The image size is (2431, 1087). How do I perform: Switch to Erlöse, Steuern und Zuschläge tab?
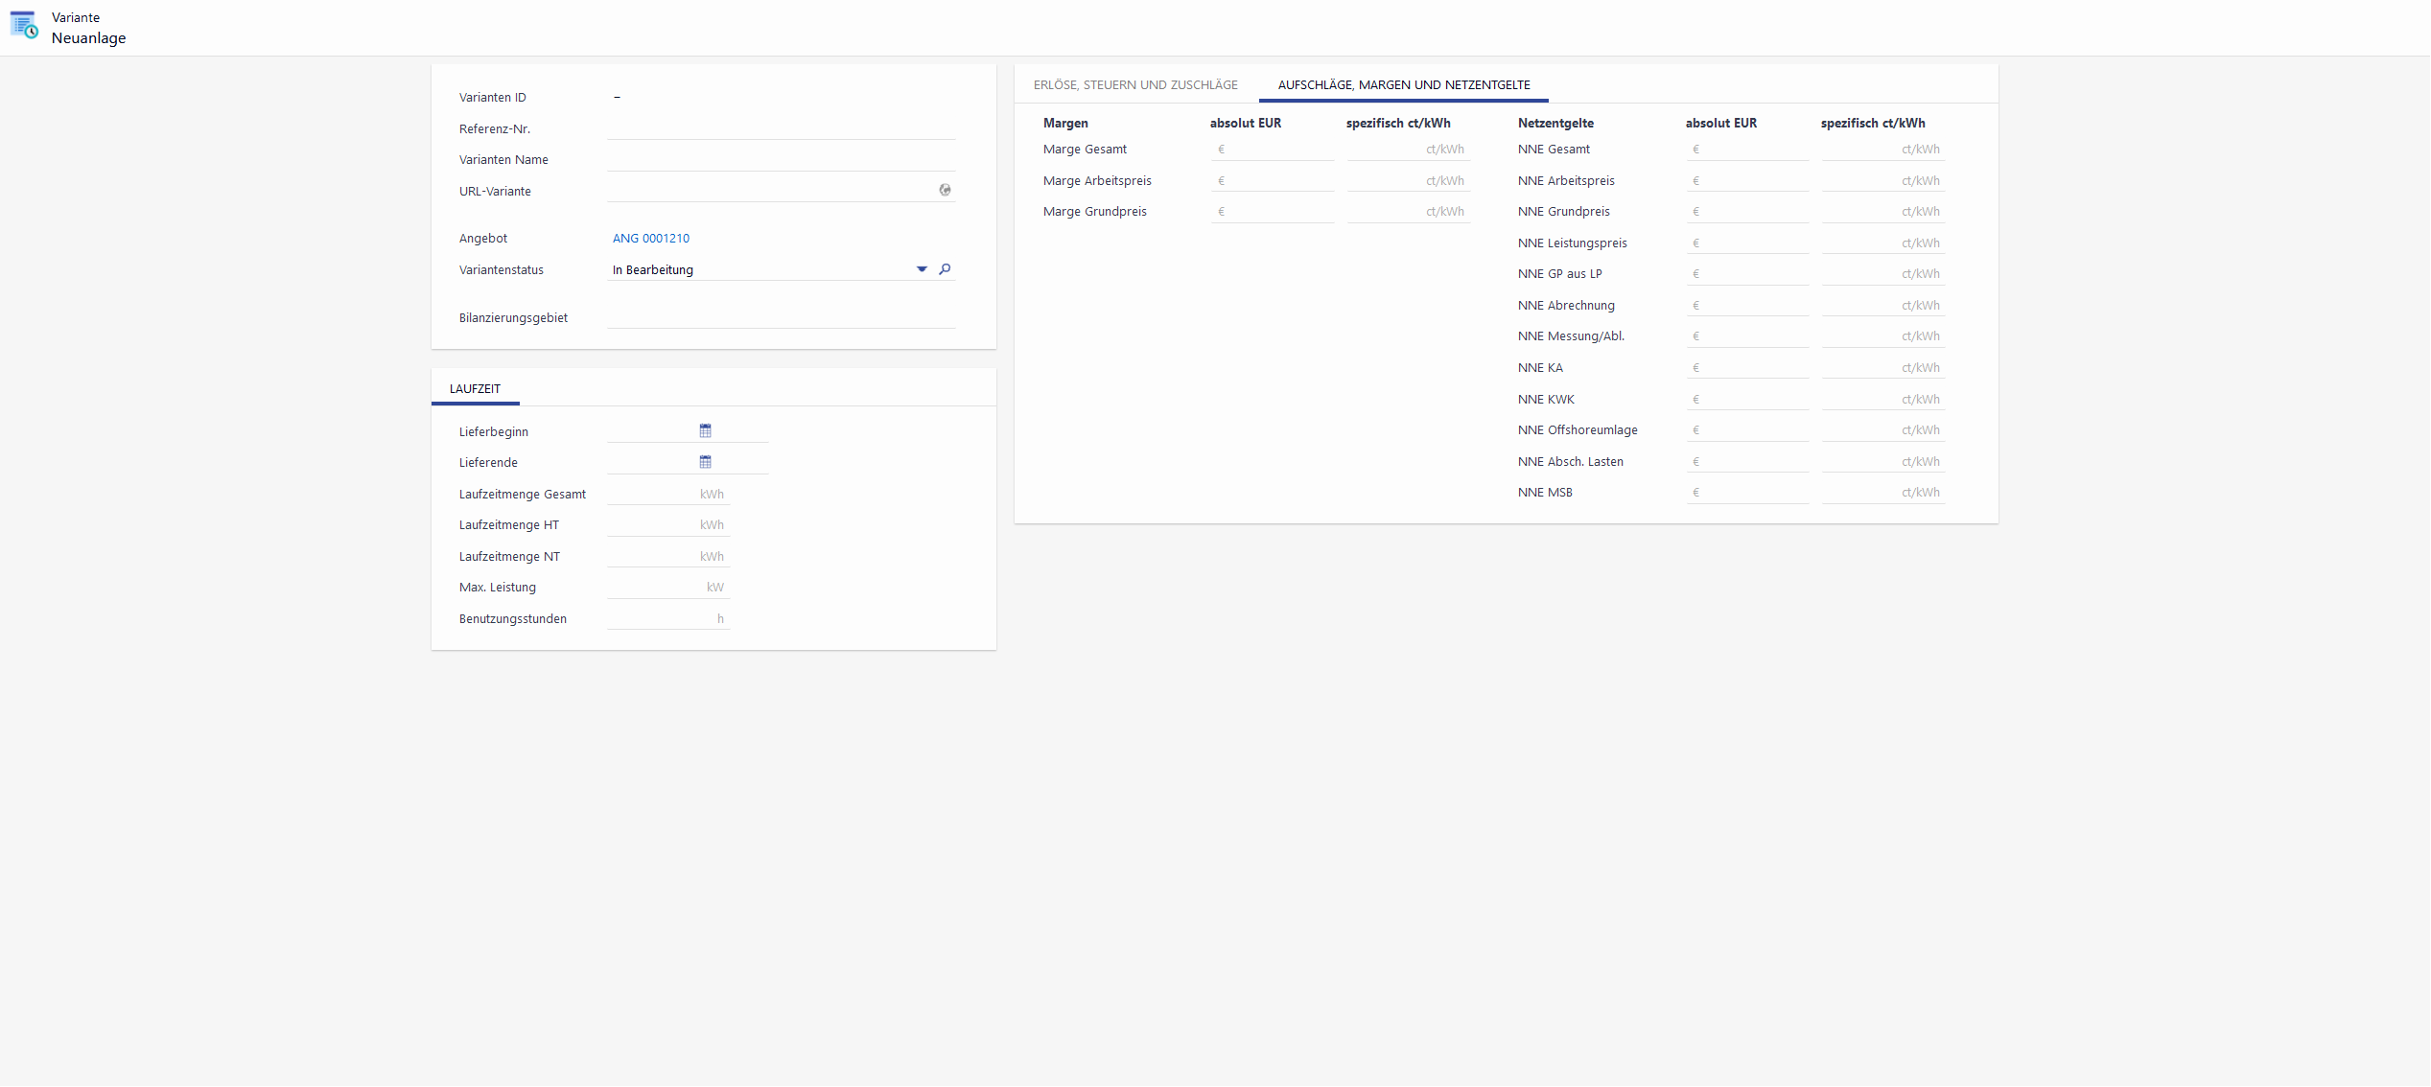[1135, 85]
